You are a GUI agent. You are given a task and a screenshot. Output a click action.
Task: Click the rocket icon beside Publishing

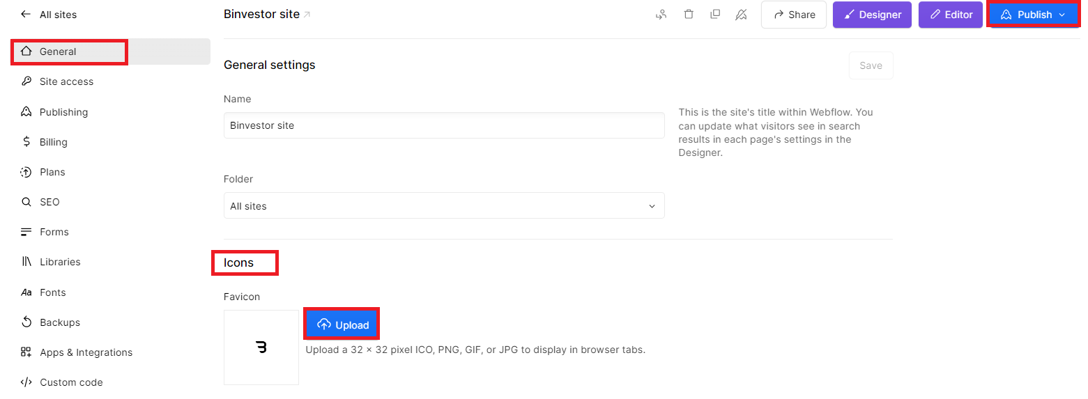pyautogui.click(x=26, y=111)
